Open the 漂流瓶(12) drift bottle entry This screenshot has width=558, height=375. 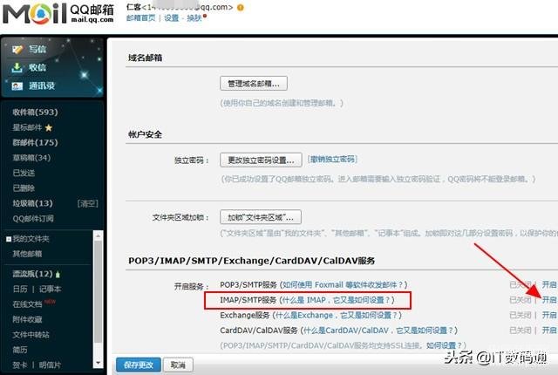click(x=32, y=274)
